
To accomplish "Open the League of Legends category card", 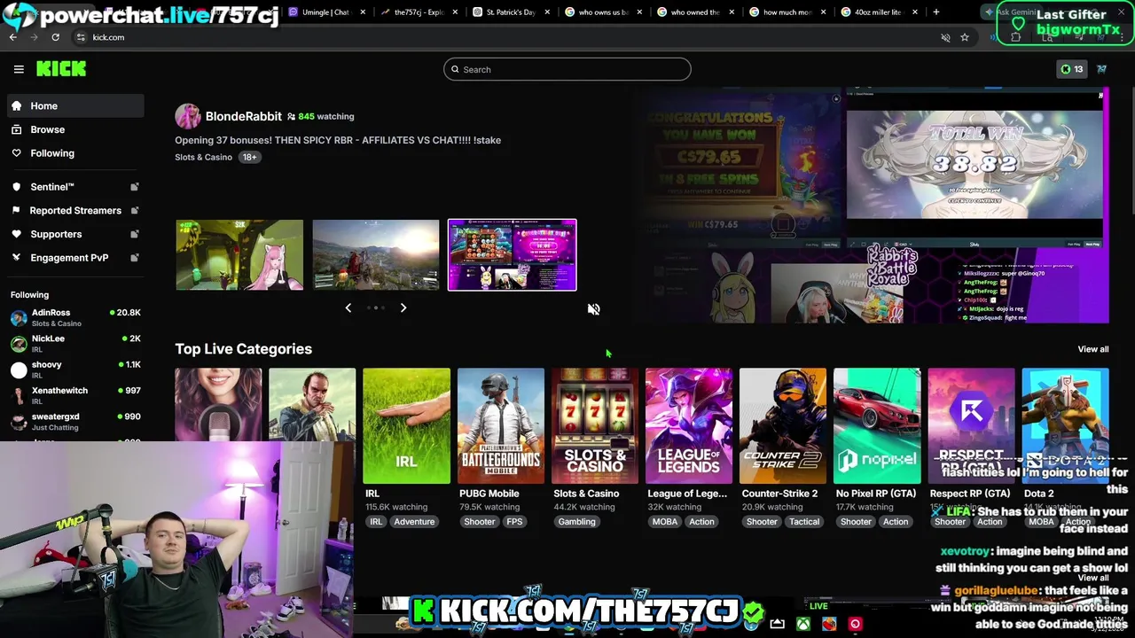I will click(689, 426).
